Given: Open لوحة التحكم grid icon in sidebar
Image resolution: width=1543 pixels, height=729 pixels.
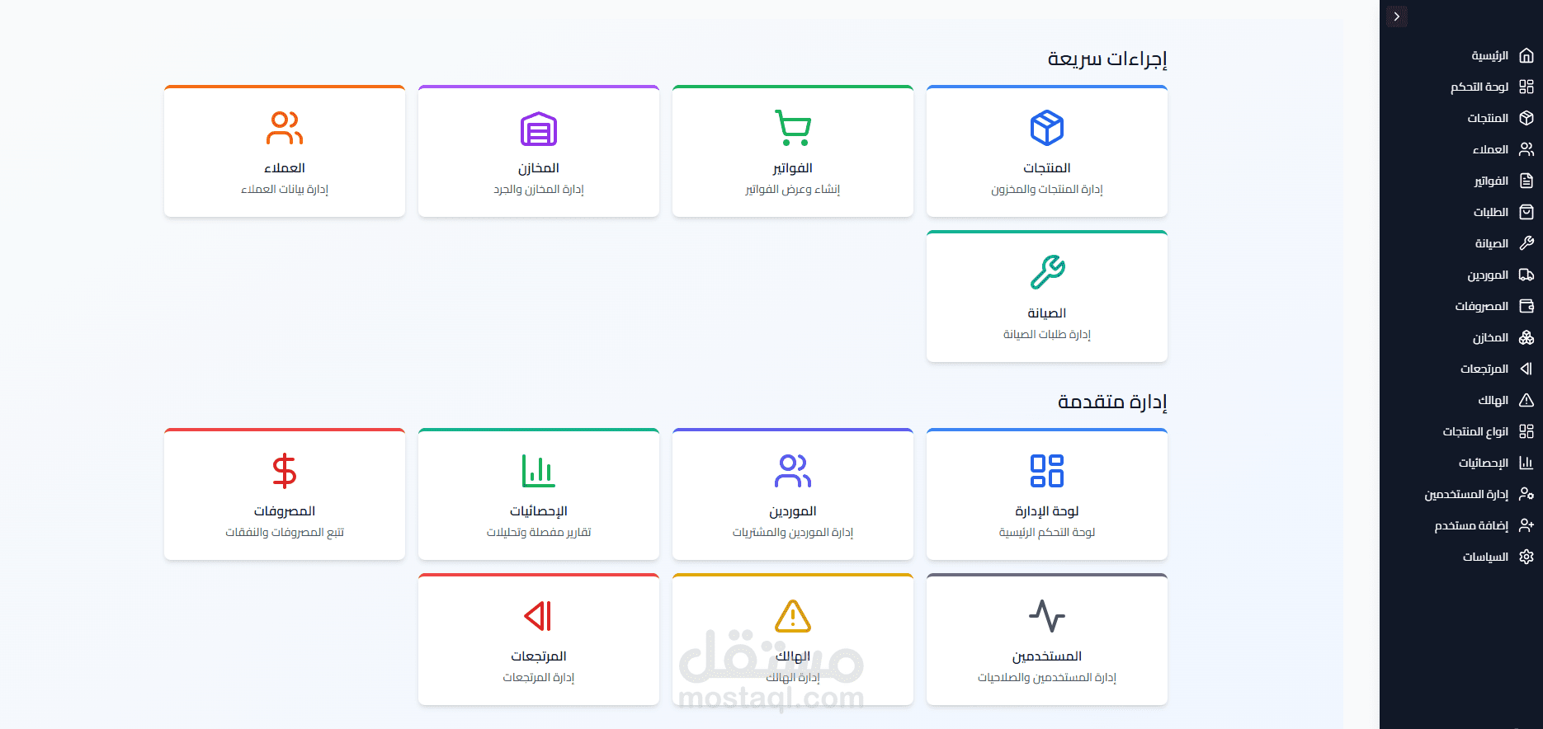Looking at the screenshot, I should (x=1526, y=87).
